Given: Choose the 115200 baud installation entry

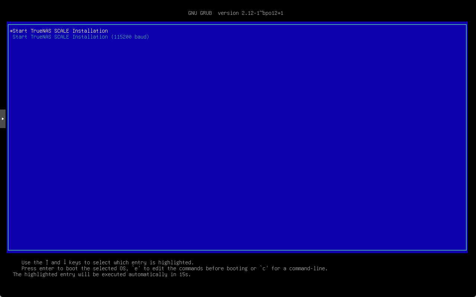Looking at the screenshot, I should (x=81, y=37).
